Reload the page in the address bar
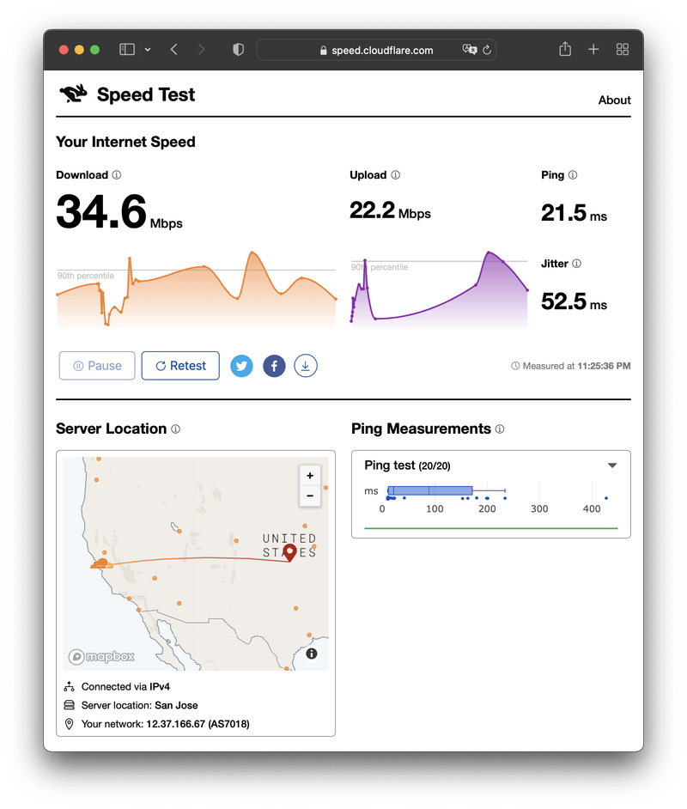This screenshot has height=809, width=687. tap(487, 50)
